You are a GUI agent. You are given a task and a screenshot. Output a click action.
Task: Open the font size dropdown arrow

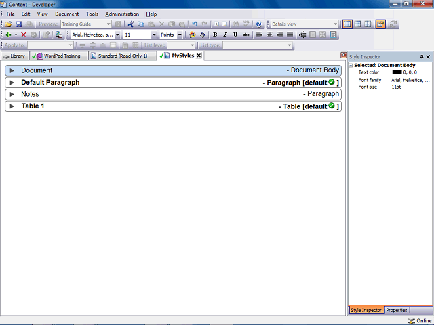click(154, 35)
